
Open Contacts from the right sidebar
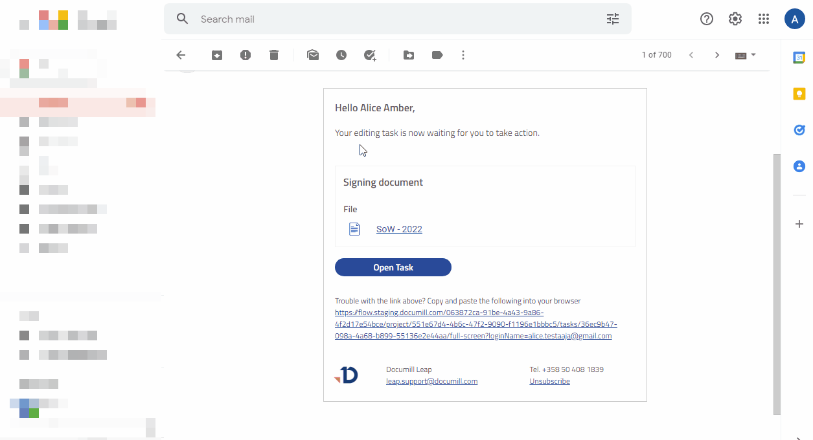coord(799,166)
